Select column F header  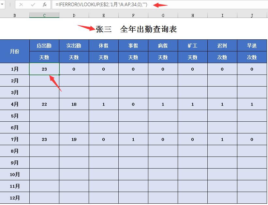(x=133, y=15)
